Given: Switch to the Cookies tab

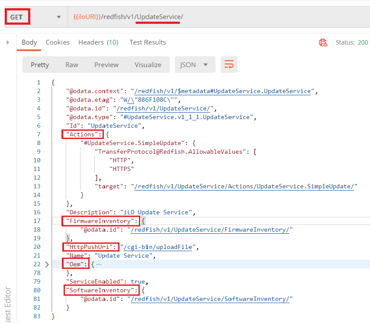Looking at the screenshot, I should pyautogui.click(x=58, y=42).
